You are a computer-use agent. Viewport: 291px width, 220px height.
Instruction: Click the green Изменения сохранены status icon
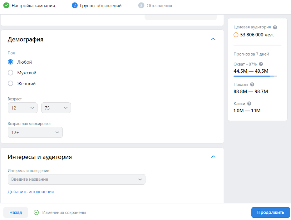(x=36, y=213)
